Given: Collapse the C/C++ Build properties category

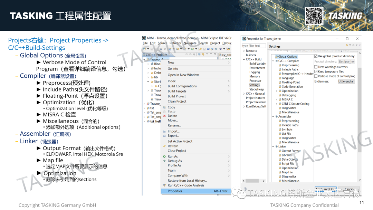Looking at the screenshot, I should [x=244, y=59].
